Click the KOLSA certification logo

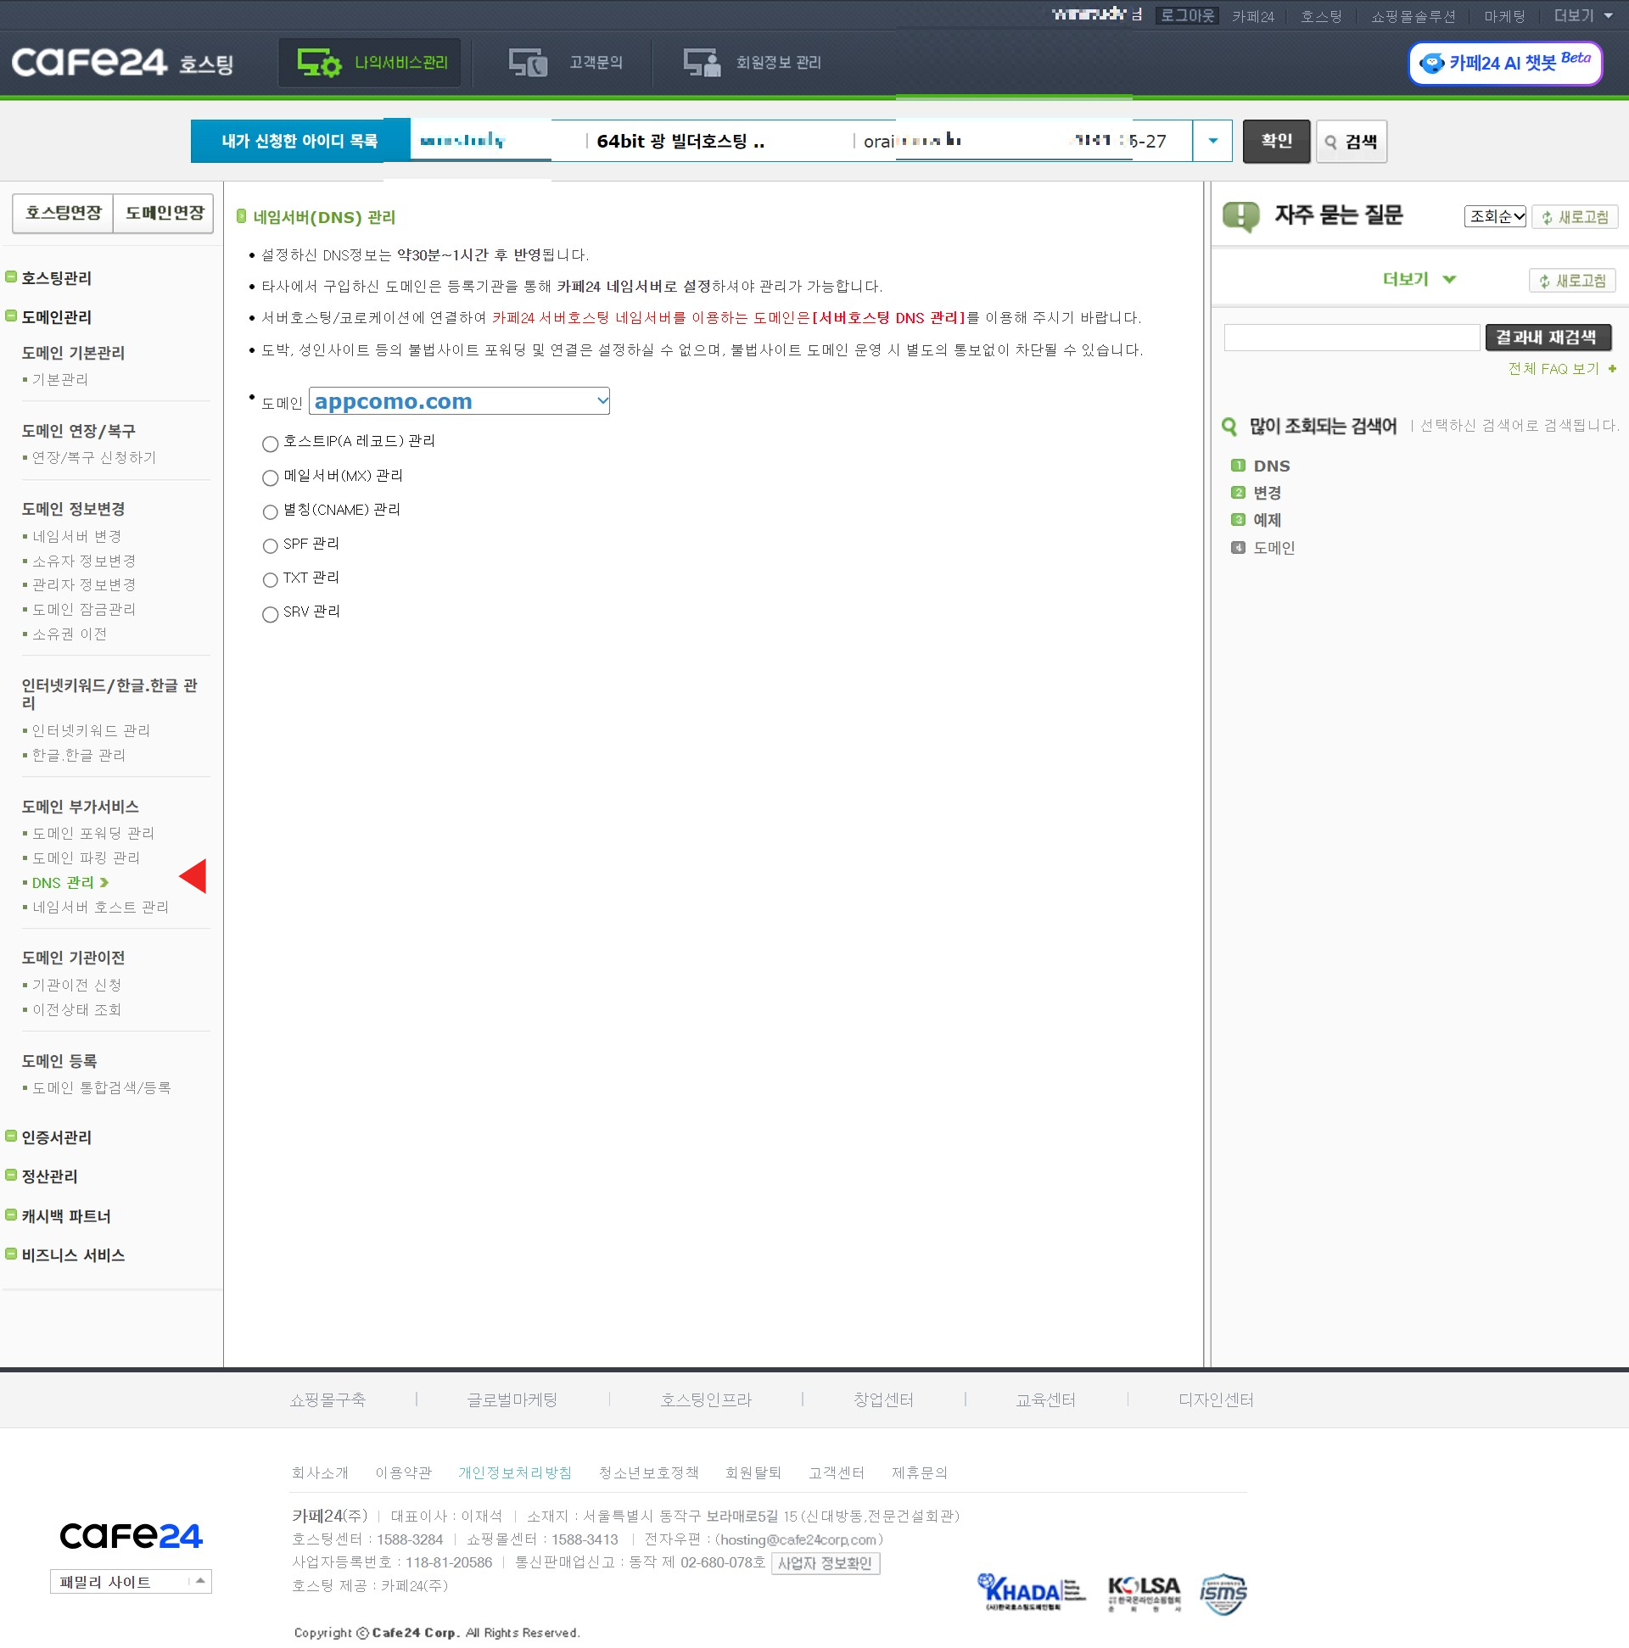click(1144, 1592)
